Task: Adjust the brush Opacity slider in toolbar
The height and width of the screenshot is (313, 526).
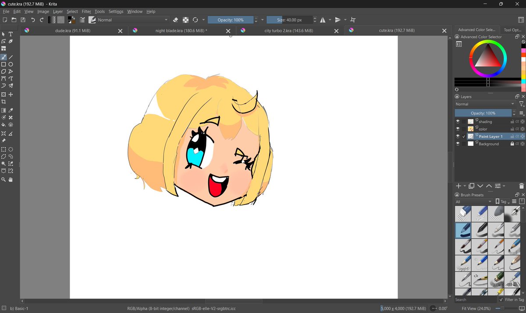Action: (231, 20)
